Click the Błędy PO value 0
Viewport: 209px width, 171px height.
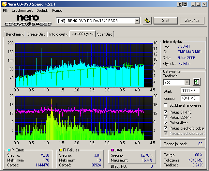152,166
